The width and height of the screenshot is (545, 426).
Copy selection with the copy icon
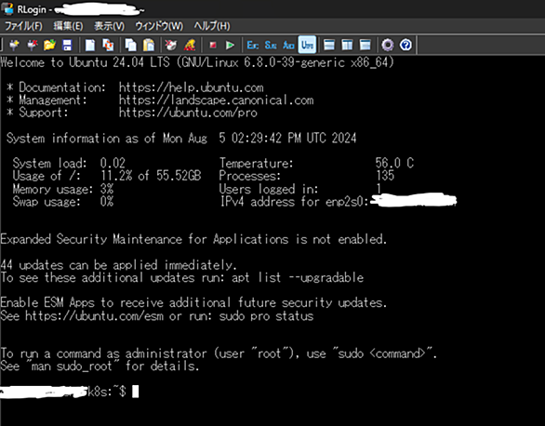point(131,45)
